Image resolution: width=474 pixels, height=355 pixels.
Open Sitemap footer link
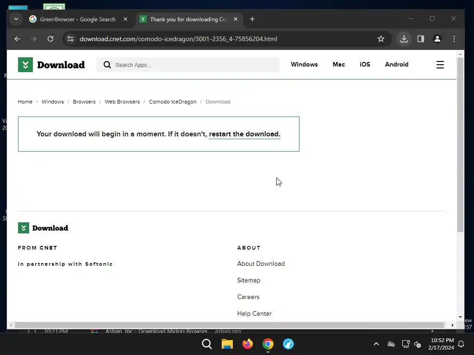(249, 280)
